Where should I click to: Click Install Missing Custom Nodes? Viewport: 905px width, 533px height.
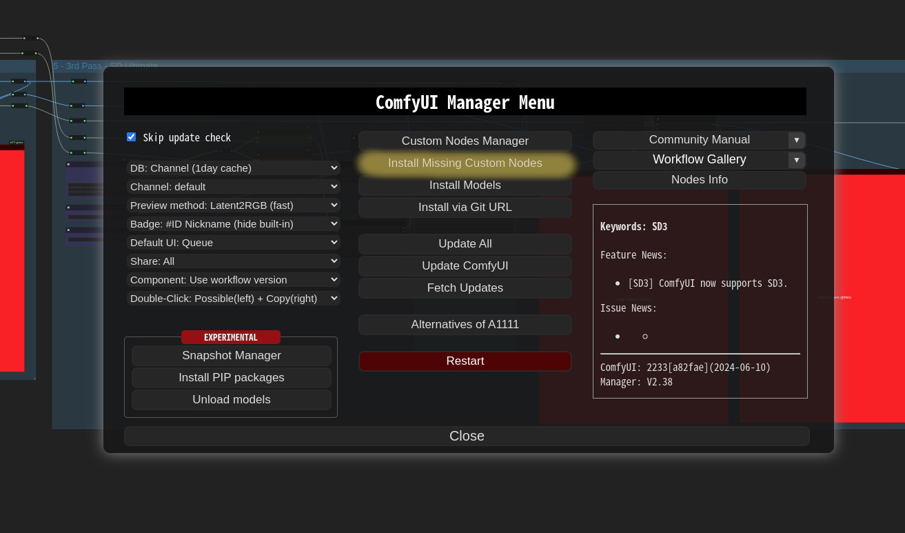[x=465, y=163]
